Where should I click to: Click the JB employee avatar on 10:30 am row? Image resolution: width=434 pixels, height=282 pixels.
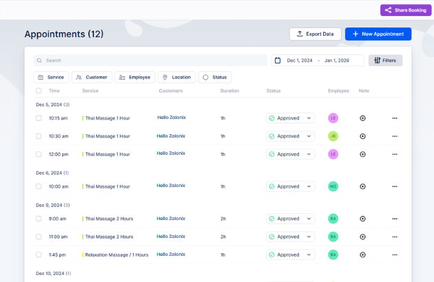coord(333,136)
